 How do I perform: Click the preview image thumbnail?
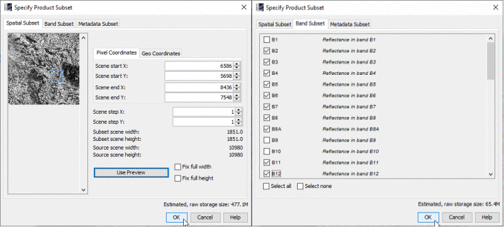pyautogui.click(x=43, y=69)
